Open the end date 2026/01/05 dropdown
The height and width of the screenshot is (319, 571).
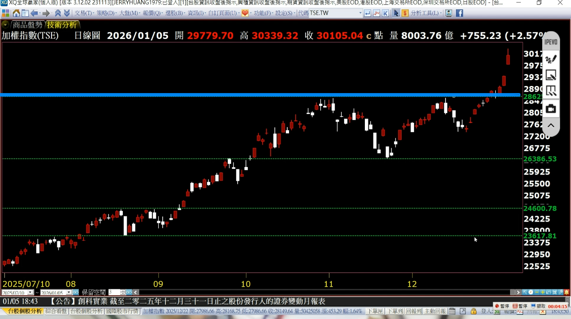(x=69, y=292)
